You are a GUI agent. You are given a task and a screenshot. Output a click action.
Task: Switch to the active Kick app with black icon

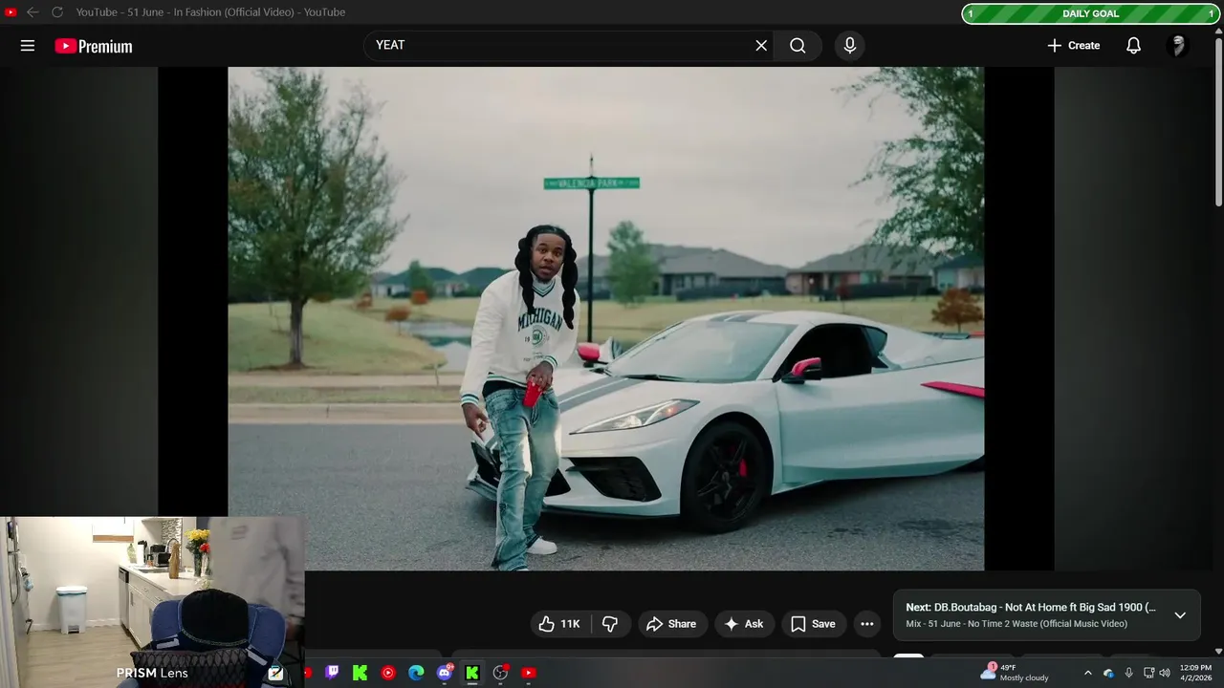(x=471, y=673)
